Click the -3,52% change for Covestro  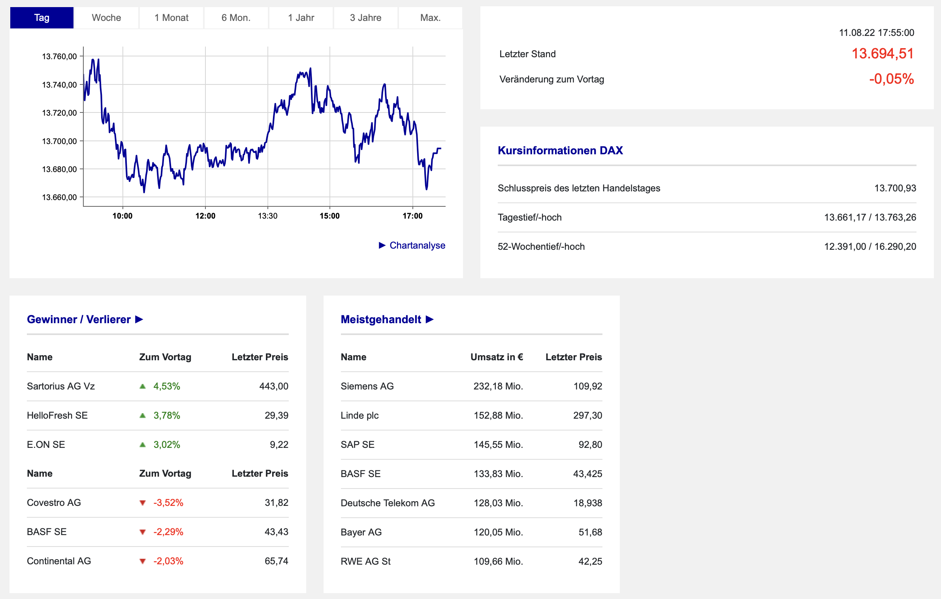tap(168, 503)
